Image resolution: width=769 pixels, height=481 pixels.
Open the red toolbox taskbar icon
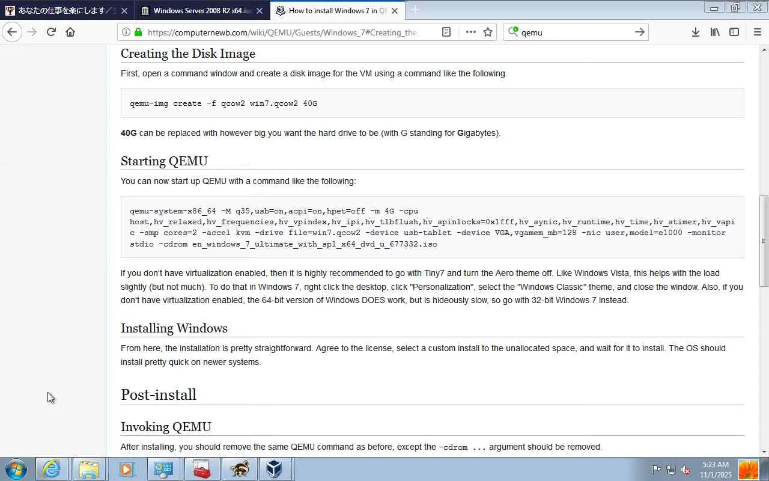coord(201,469)
